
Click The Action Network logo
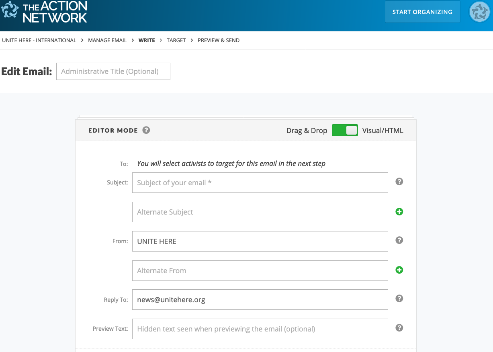(44, 12)
